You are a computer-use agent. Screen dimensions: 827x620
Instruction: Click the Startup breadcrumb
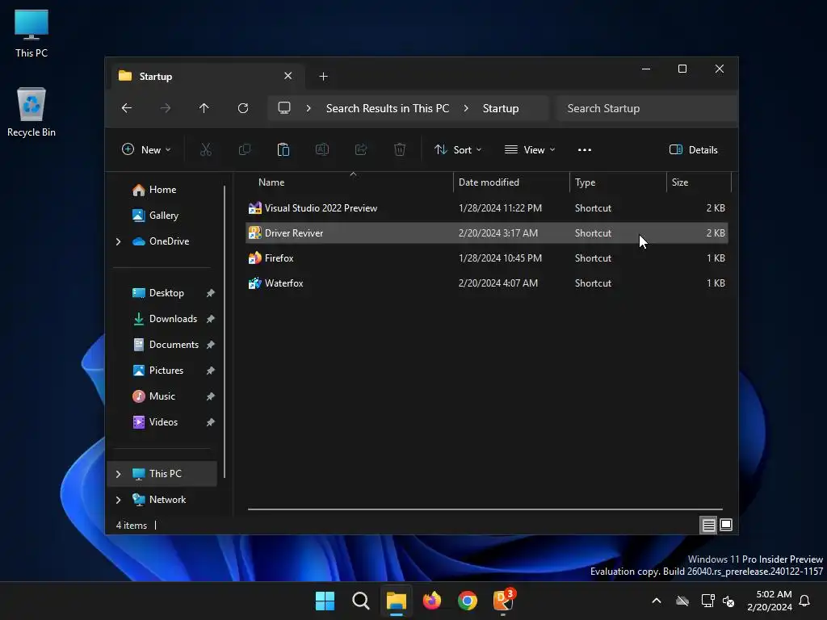[x=501, y=108]
